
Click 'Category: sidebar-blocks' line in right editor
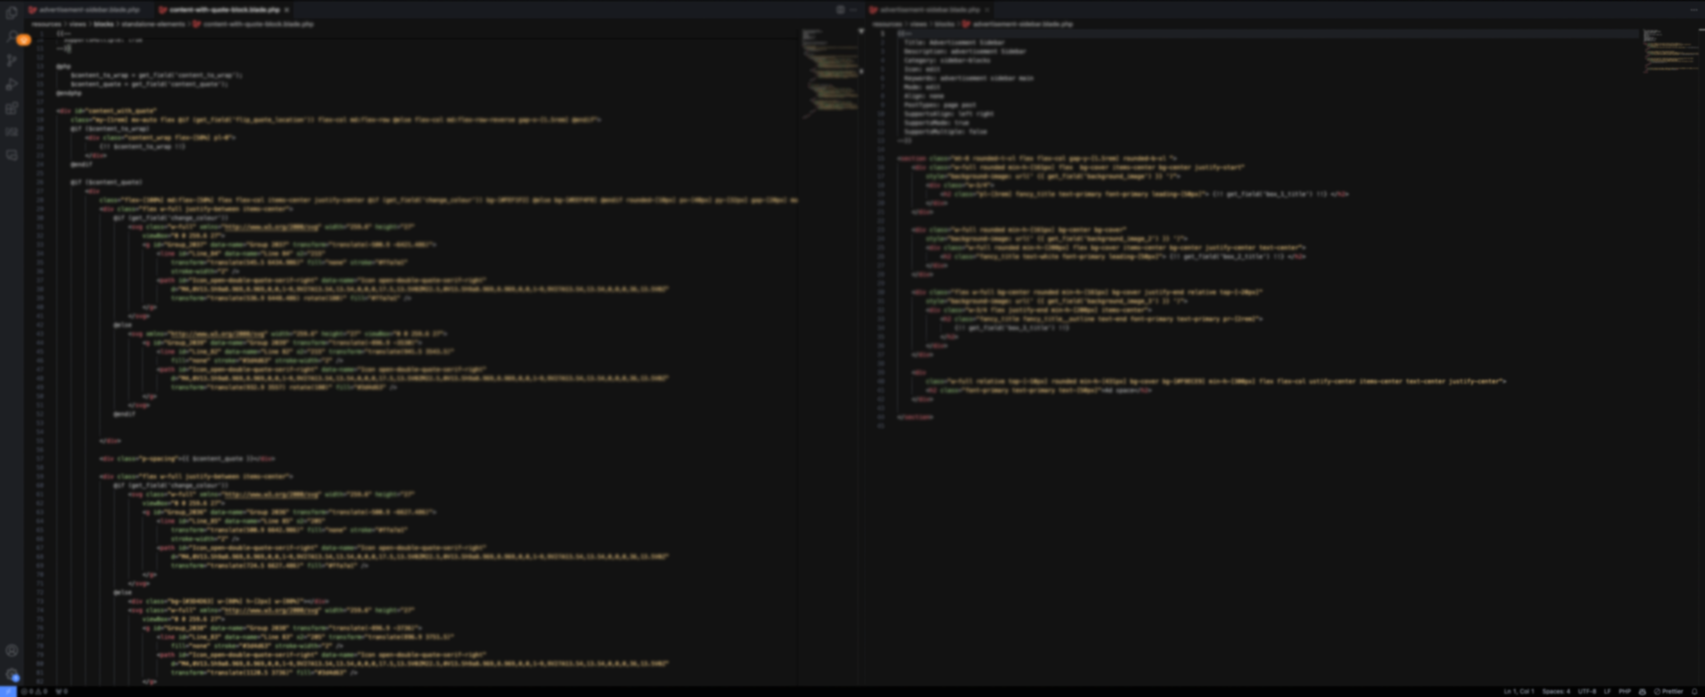click(x=947, y=60)
